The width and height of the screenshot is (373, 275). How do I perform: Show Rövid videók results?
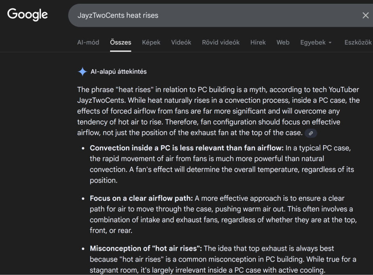[221, 42]
